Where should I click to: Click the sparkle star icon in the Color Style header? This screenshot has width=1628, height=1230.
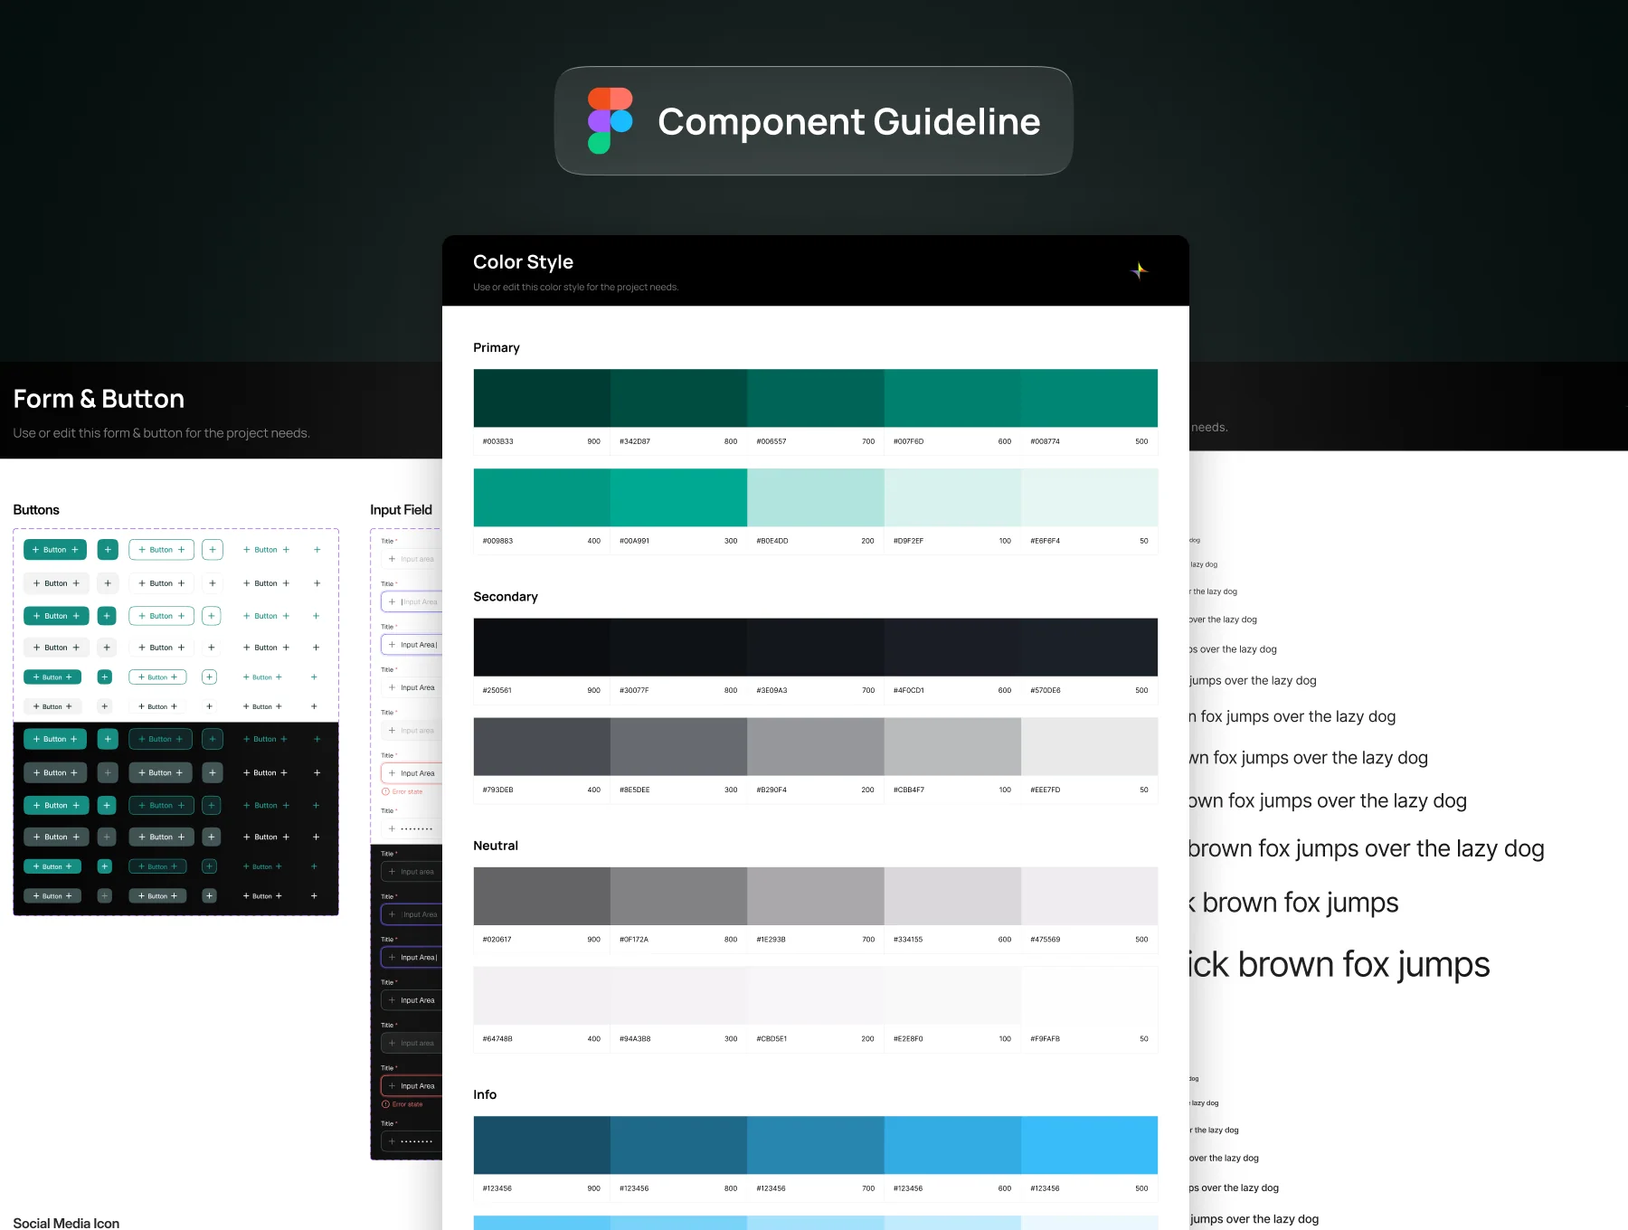1140,270
